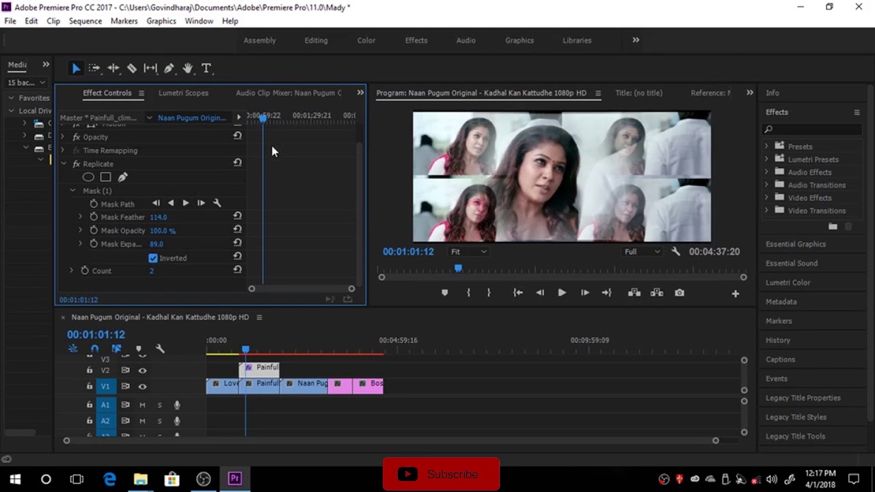Select the Type tool
The width and height of the screenshot is (875, 492).
pyautogui.click(x=206, y=68)
